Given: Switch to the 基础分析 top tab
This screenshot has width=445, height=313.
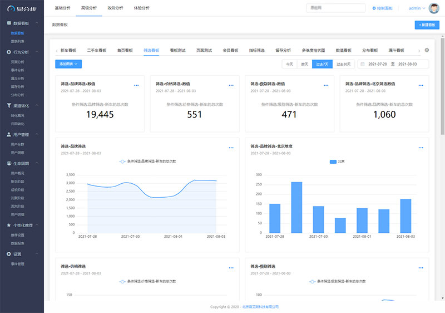Looking at the screenshot, I should (62, 8).
